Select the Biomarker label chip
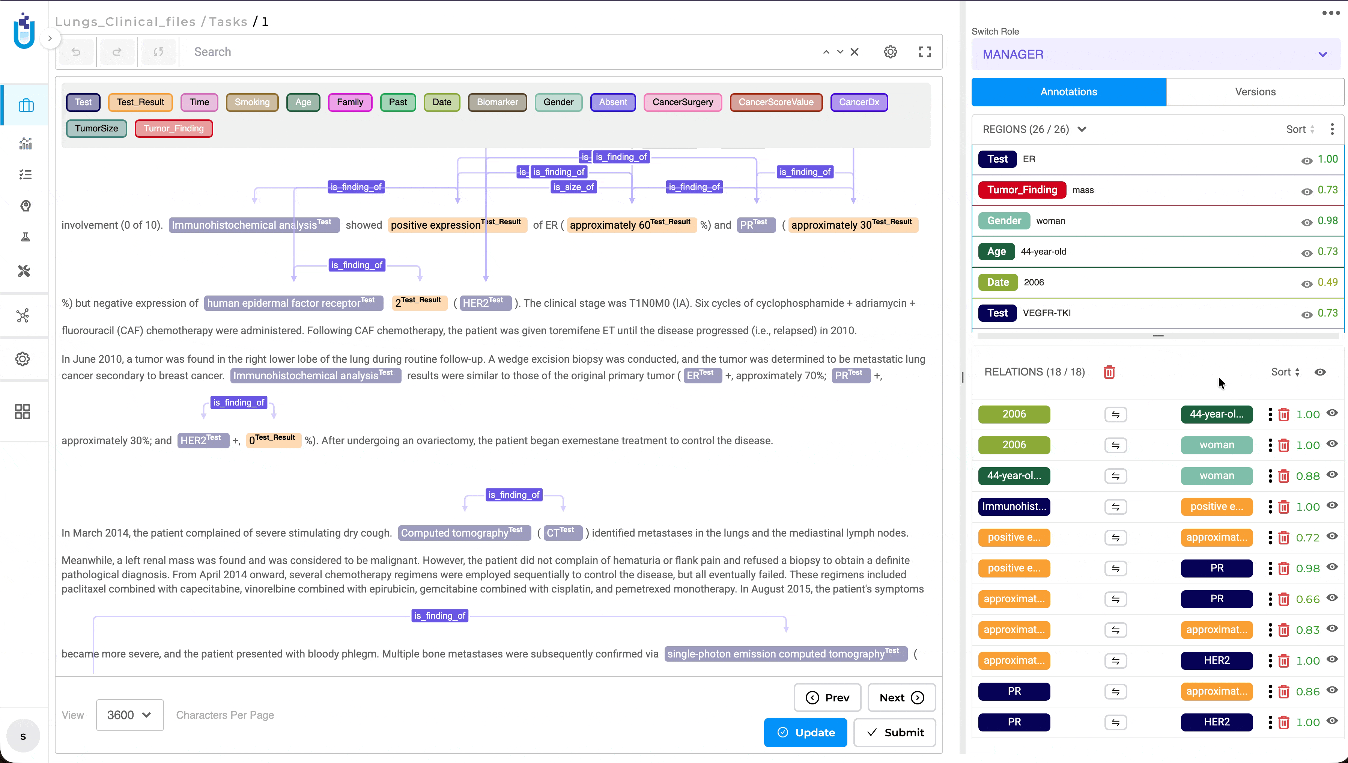 (x=497, y=102)
